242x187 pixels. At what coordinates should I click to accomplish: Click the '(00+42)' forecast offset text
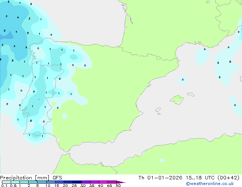[228, 178]
